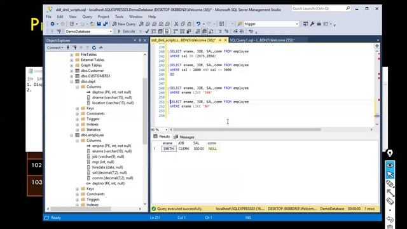Image resolution: width=407 pixels, height=229 pixels.
Task: Click the SMITH cell in results
Action: point(169,149)
